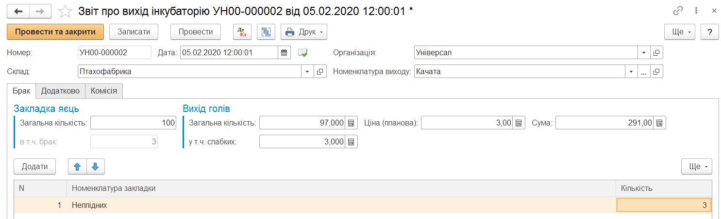Screen dimensions: 721x219
Task: Click the N column header
Action: (40, 188)
